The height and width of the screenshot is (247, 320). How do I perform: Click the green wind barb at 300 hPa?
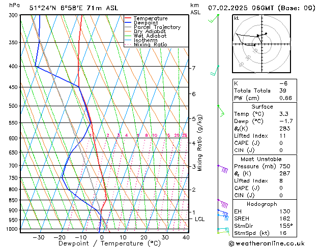tap(214, 18)
